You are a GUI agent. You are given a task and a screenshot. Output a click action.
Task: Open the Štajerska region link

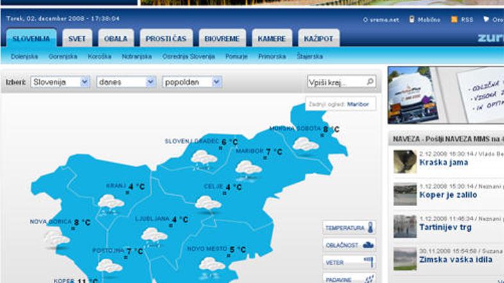click(310, 56)
